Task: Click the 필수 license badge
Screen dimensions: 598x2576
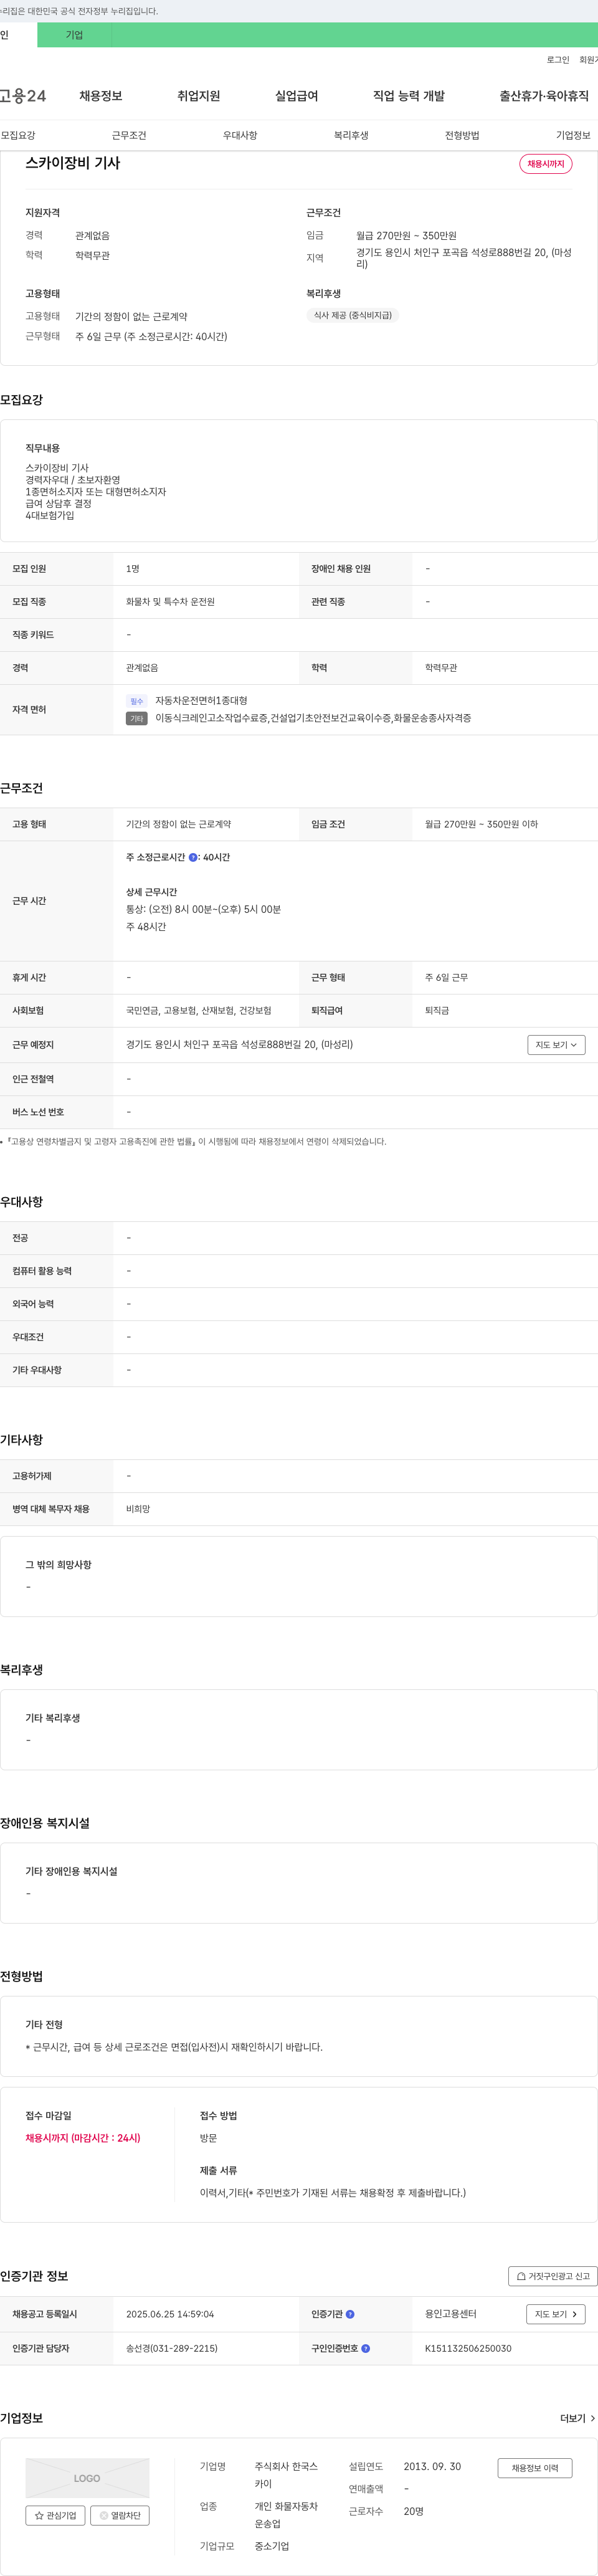Action: click(x=137, y=701)
